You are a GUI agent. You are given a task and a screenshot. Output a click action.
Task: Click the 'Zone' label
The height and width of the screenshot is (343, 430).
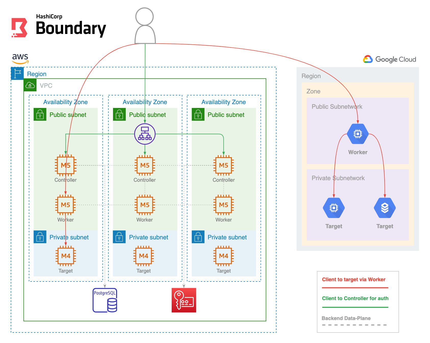[313, 91]
